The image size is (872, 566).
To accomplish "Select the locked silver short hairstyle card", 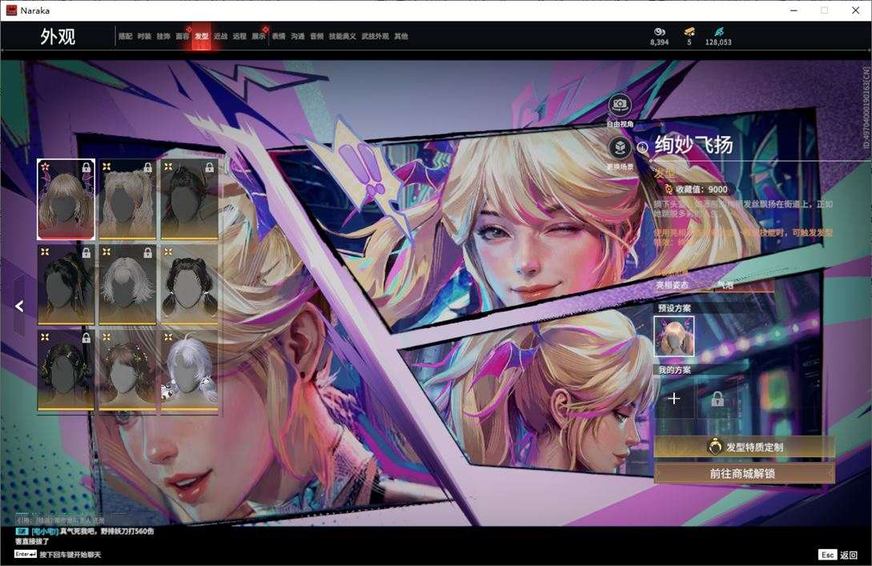I will (127, 285).
